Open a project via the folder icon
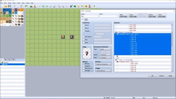 coord(6,6)
